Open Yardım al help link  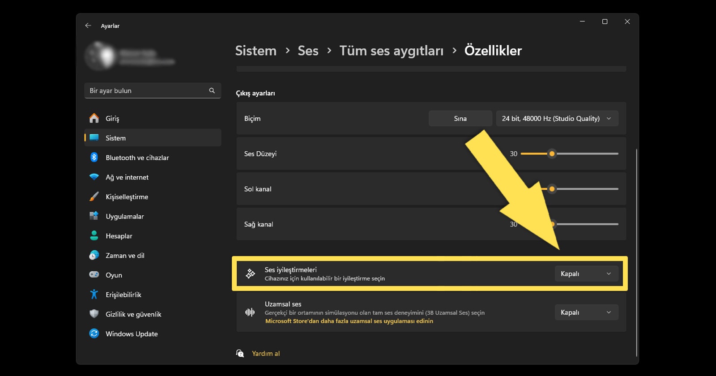click(266, 353)
